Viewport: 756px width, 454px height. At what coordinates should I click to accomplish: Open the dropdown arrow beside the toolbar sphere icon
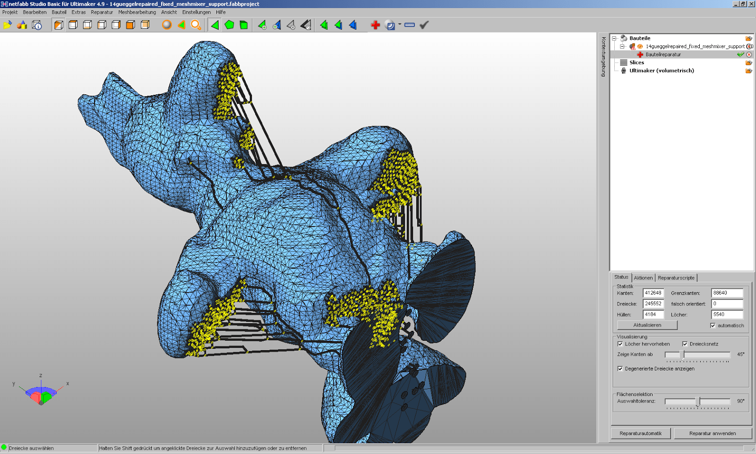(400, 25)
